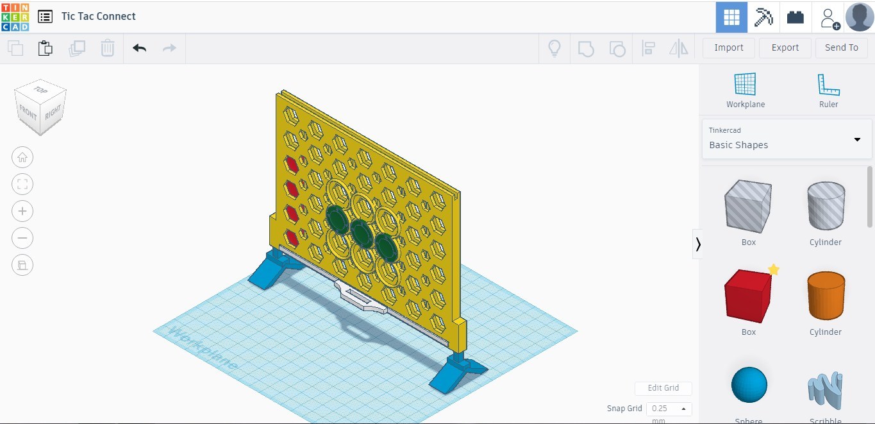
Task: Switch to the 3D design grid view
Action: point(731,17)
